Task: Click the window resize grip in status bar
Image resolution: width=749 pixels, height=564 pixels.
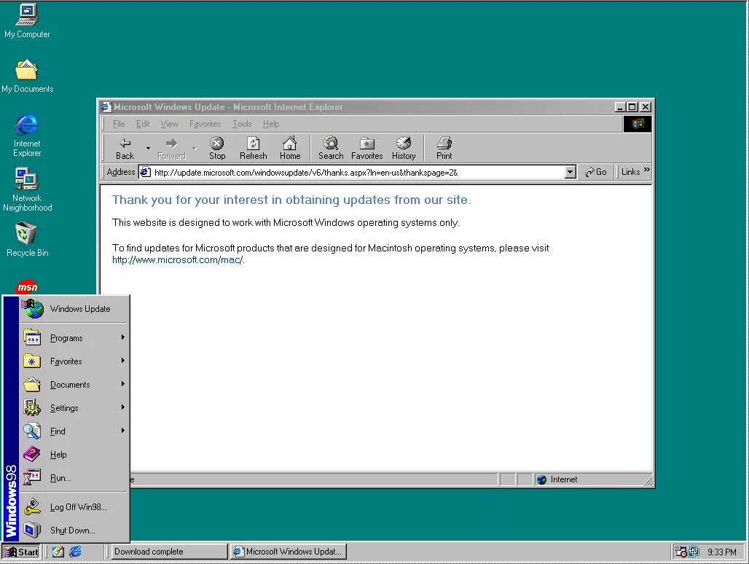Action: point(648,482)
